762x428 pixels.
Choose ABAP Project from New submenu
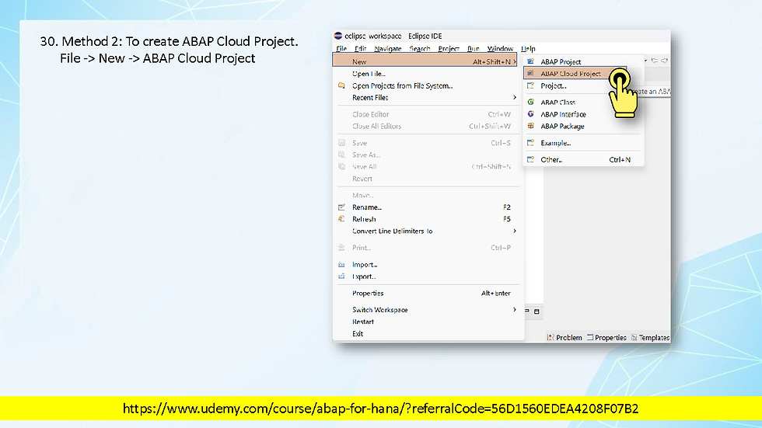coord(561,61)
